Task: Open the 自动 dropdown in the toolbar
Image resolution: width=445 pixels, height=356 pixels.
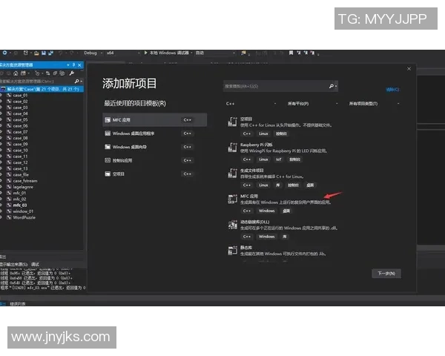Action: (215, 53)
